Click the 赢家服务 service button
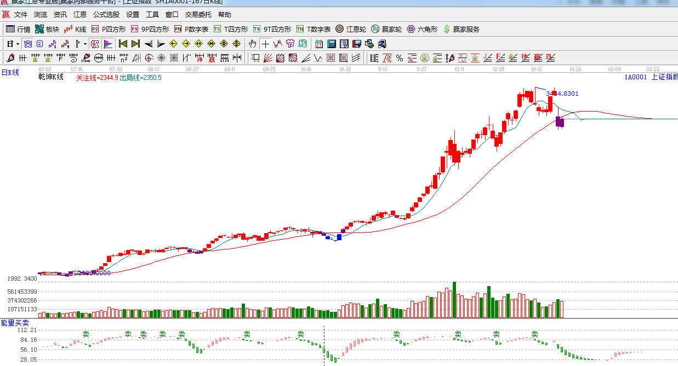 click(x=461, y=29)
